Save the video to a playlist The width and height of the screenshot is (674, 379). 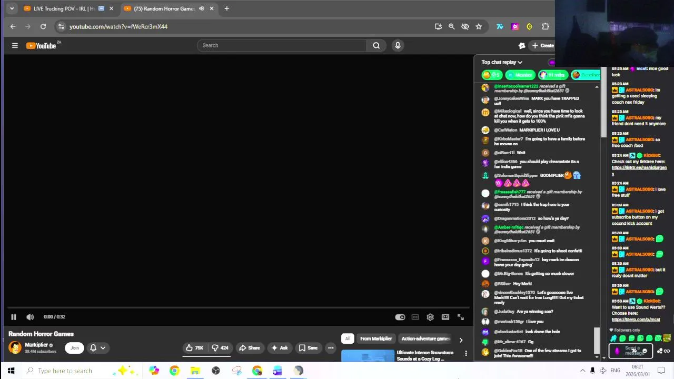(308, 348)
